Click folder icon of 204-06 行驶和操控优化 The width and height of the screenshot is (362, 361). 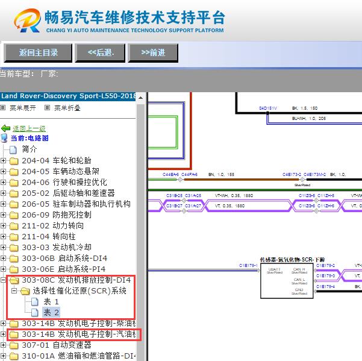coord(14,183)
